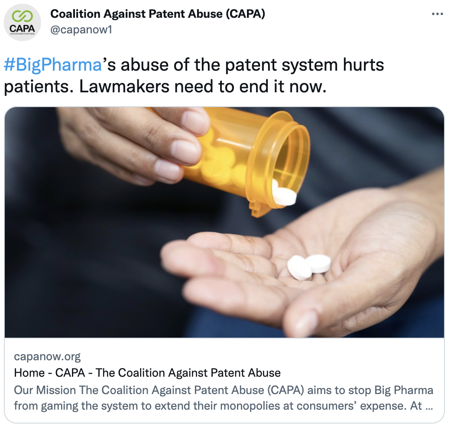
Task: Open the pill bottle link preview image
Action: pyautogui.click(x=224, y=222)
